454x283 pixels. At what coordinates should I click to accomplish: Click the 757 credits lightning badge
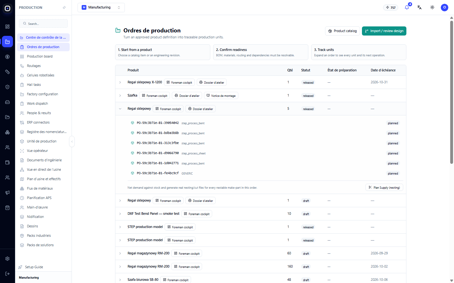[x=391, y=8]
